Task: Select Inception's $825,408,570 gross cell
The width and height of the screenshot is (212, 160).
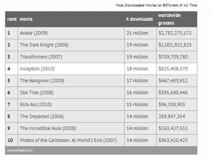Action: point(177,69)
